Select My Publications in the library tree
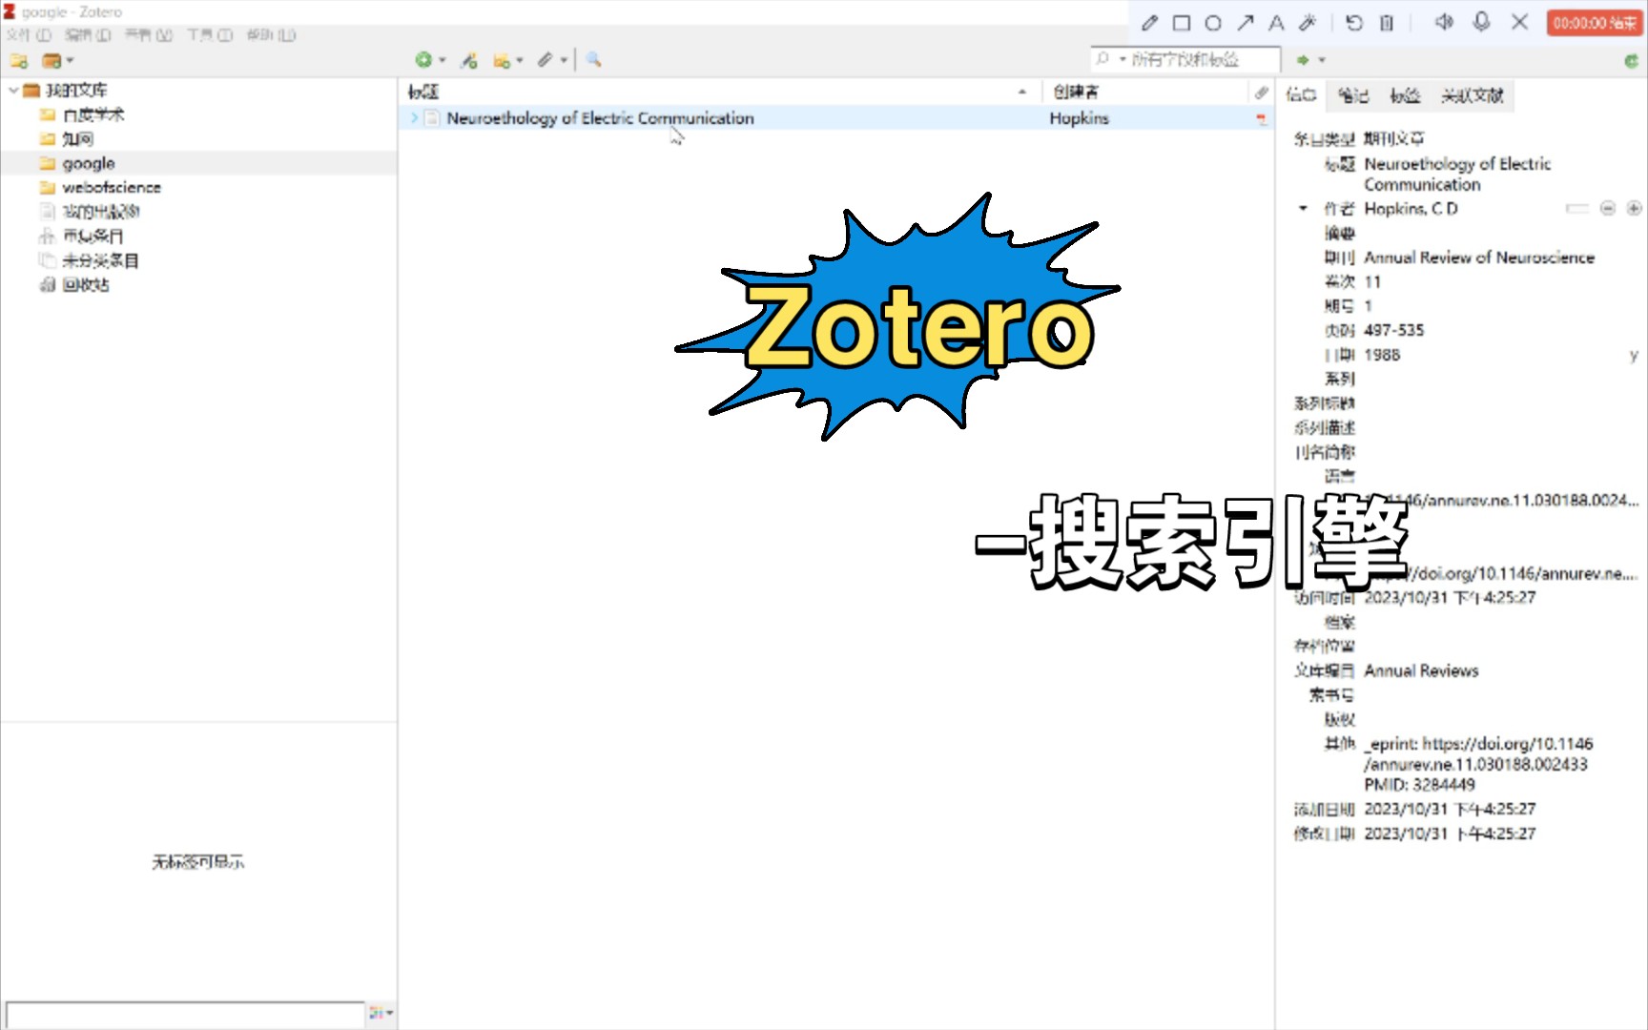The width and height of the screenshot is (1648, 1030). click(x=101, y=212)
